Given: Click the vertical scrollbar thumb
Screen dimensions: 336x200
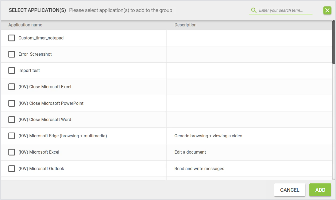Looking at the screenshot, I should [x=333, y=42].
